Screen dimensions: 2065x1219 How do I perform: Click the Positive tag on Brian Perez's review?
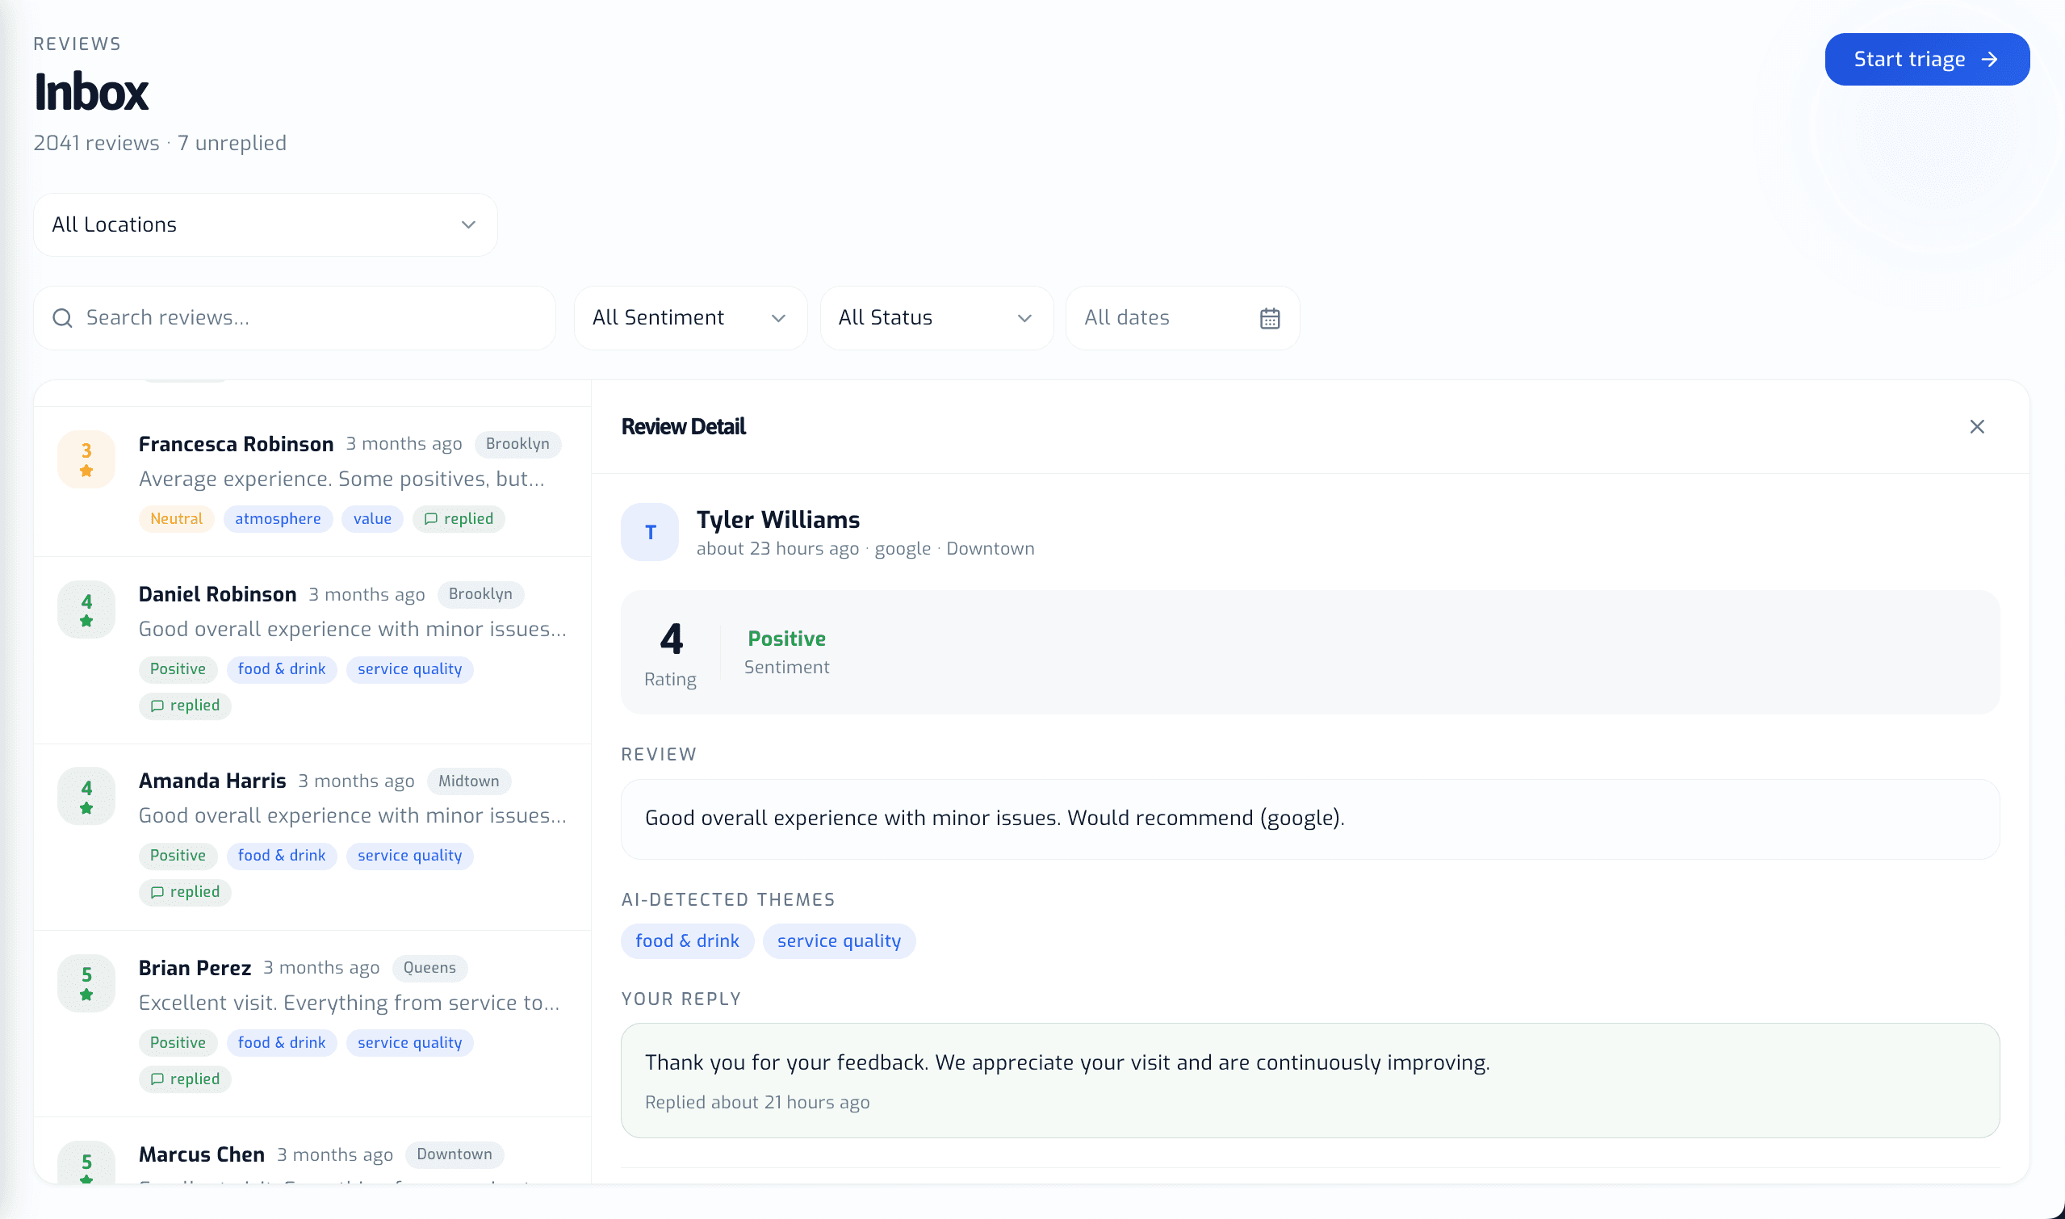coord(178,1043)
